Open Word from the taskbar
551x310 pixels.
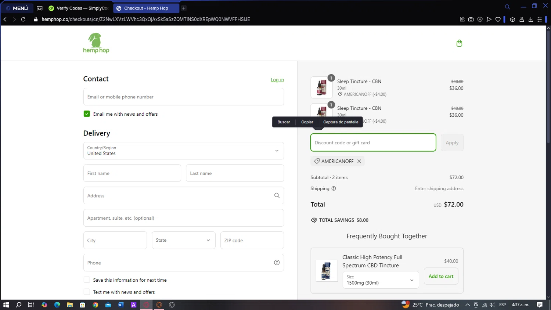click(x=120, y=305)
